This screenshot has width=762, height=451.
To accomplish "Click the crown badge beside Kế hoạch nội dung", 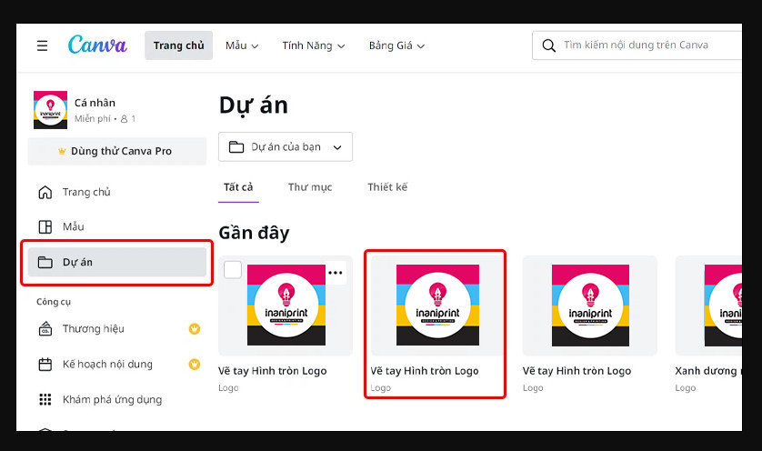I will (195, 364).
